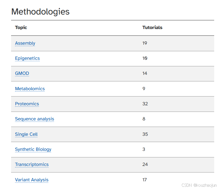Go to Metabolomics tutorials
This screenshot has width=219, height=189.
tap(30, 89)
